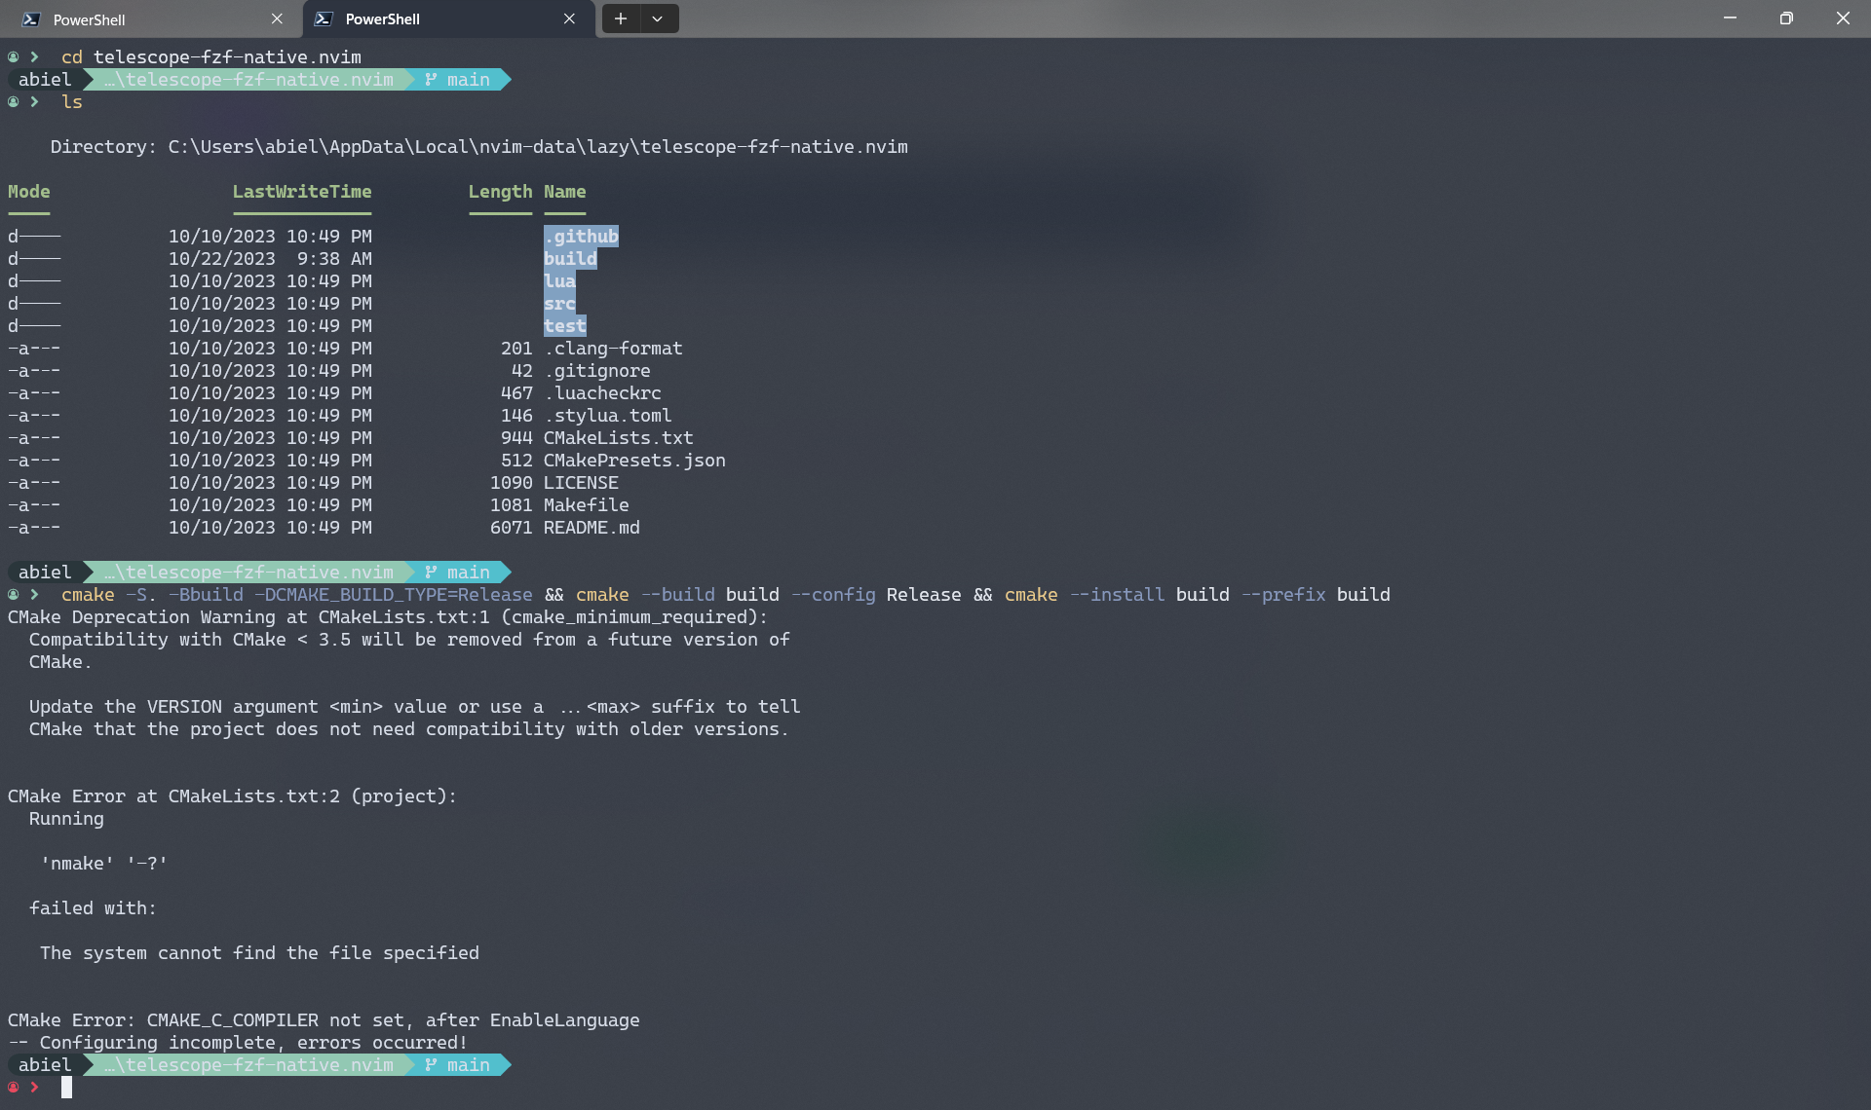The height and width of the screenshot is (1110, 1871).
Task: Click the PowerShell icon on the active tab
Action: click(325, 18)
